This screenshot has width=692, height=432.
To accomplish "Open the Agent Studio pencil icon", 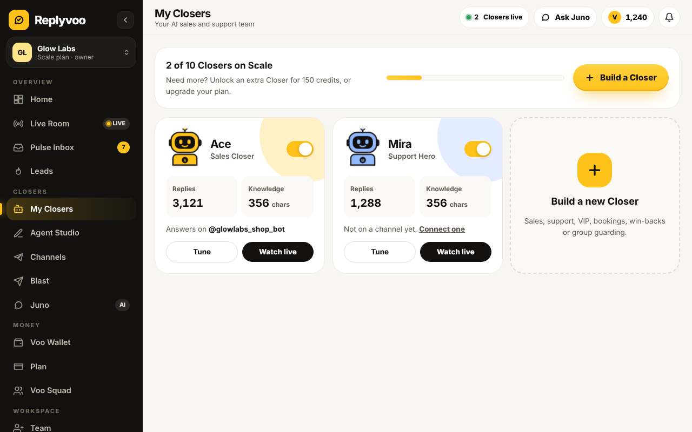I will (18, 233).
